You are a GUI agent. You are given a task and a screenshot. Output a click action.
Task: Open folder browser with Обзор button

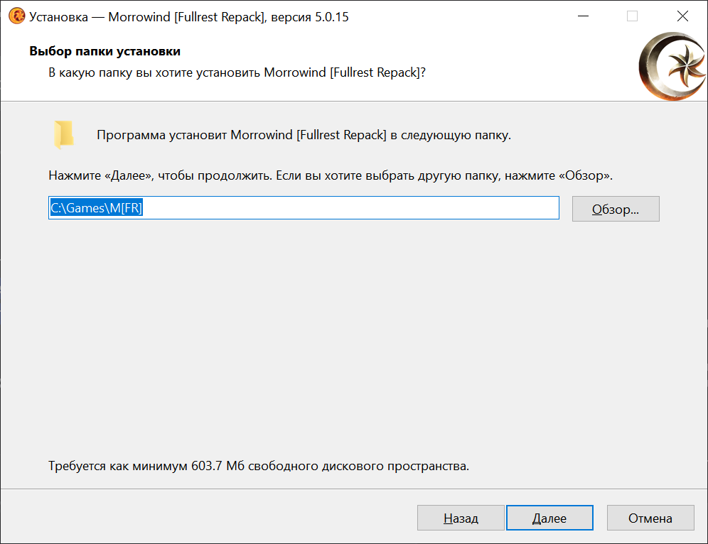click(616, 209)
